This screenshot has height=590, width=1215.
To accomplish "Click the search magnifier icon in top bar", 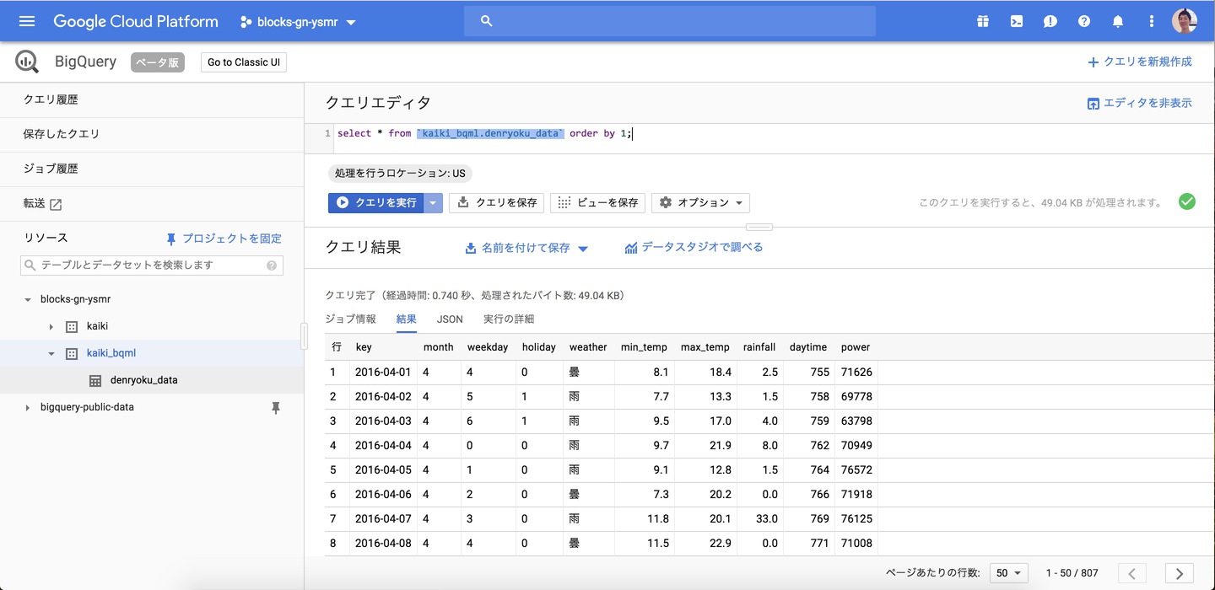I will pyautogui.click(x=486, y=21).
